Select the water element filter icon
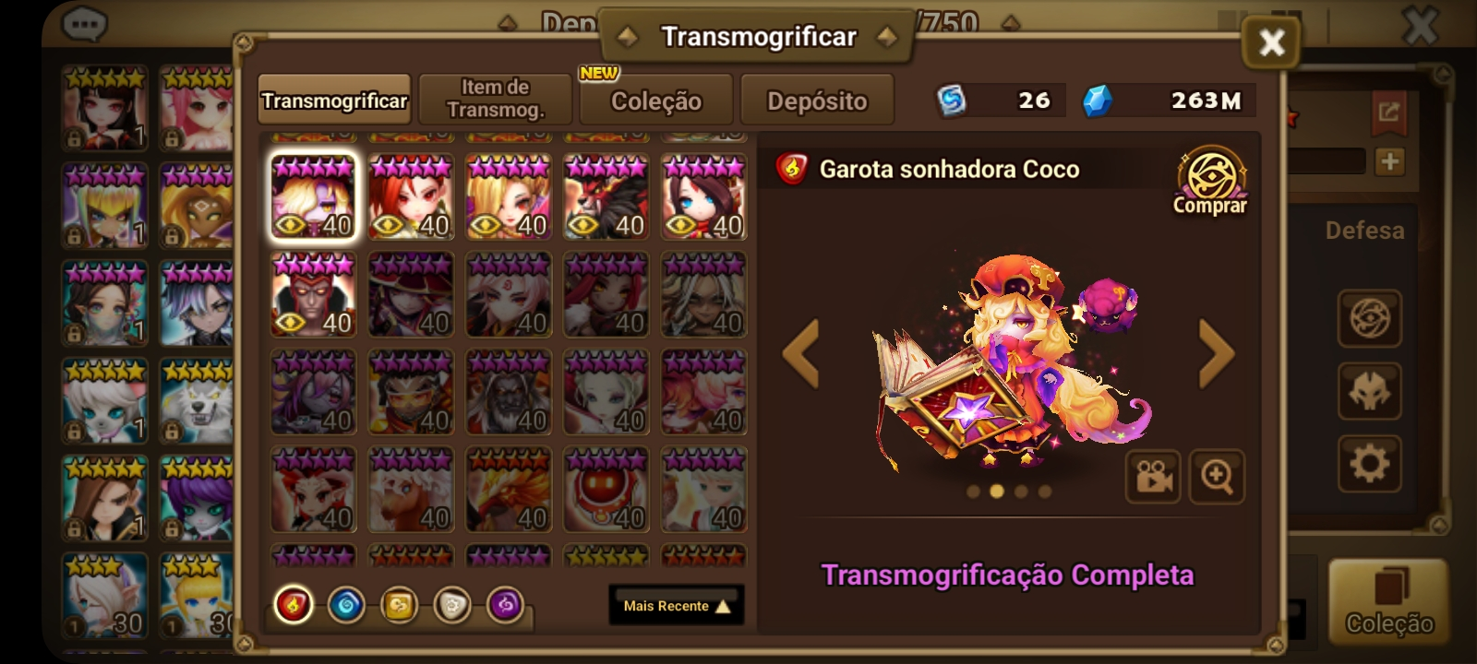Image resolution: width=1477 pixels, height=664 pixels. coord(346,606)
